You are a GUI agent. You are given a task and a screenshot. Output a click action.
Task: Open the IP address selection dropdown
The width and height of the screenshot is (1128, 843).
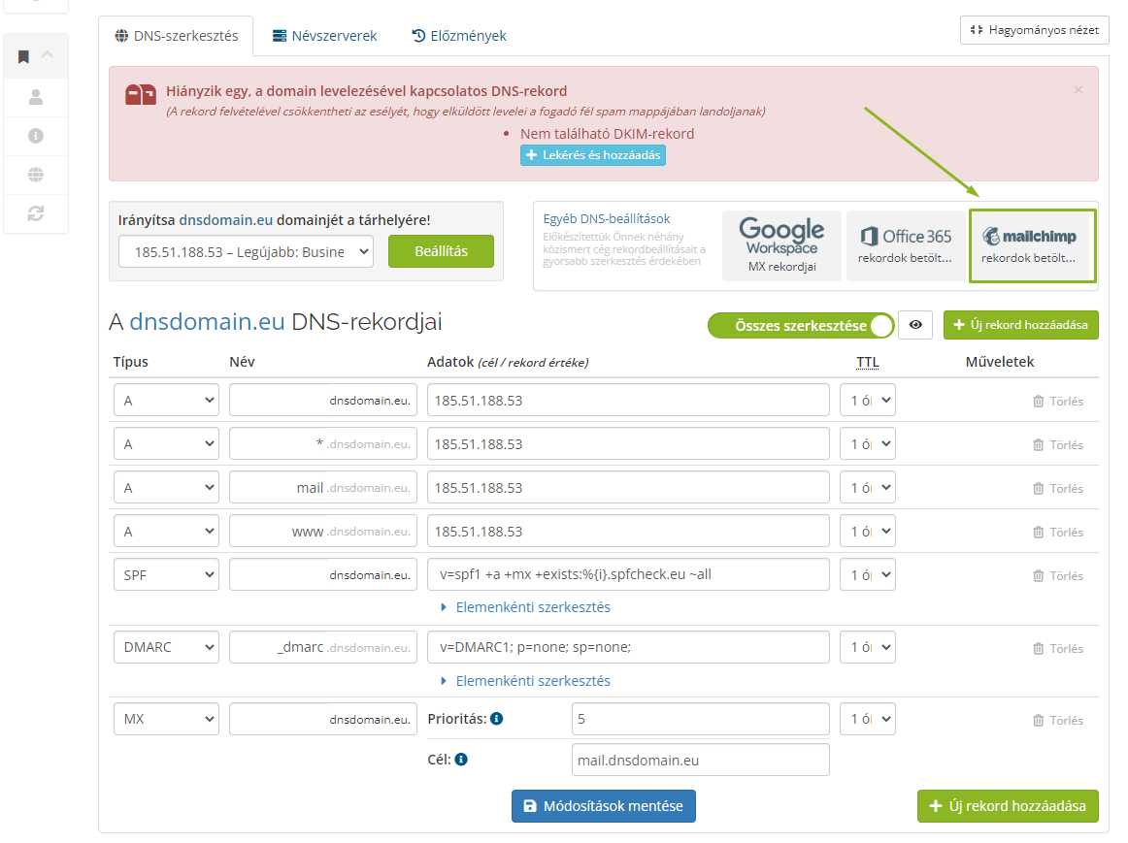point(245,250)
